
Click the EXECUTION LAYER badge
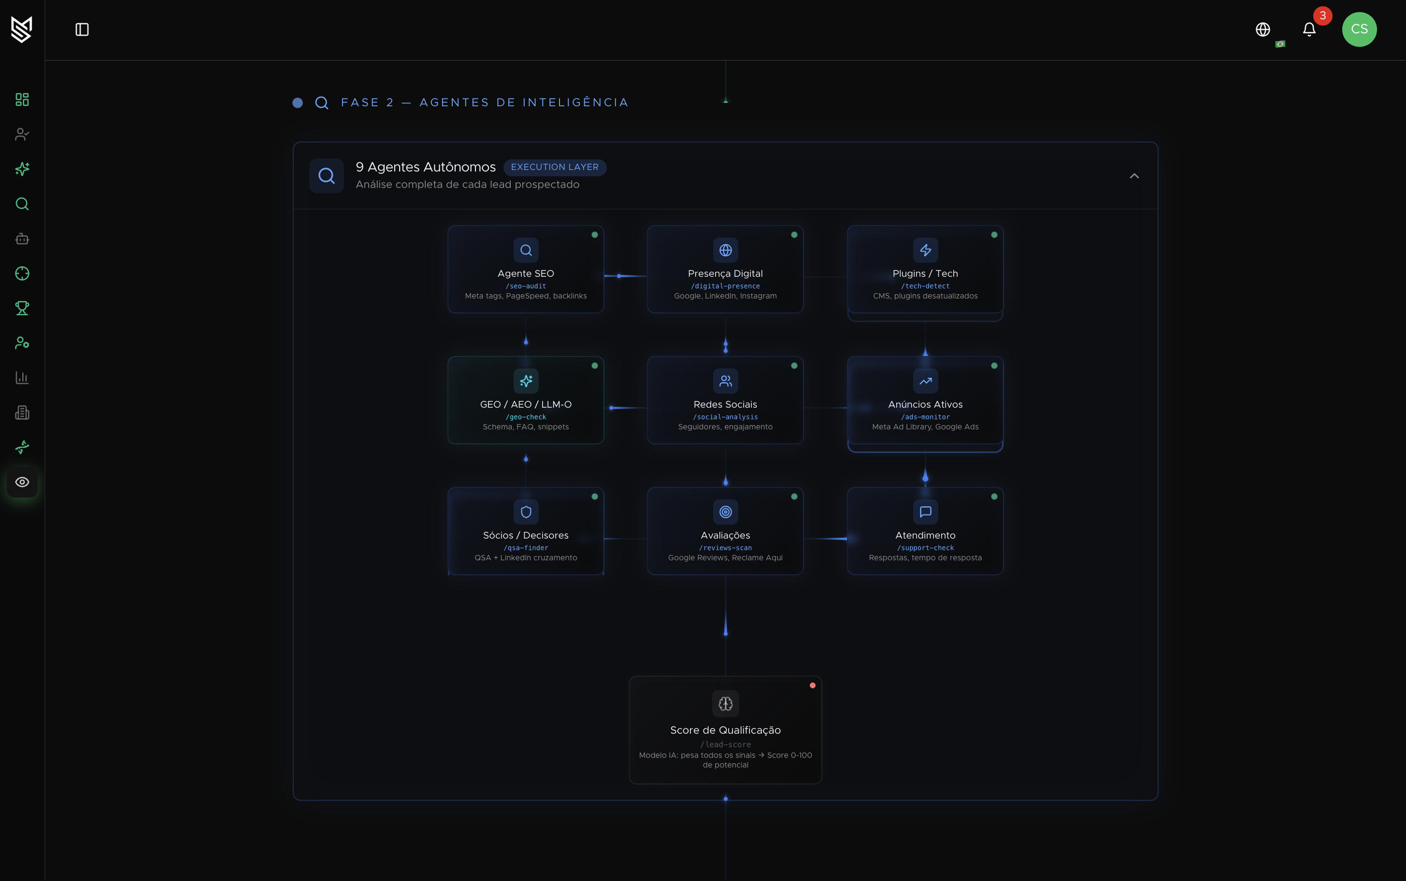tap(554, 167)
